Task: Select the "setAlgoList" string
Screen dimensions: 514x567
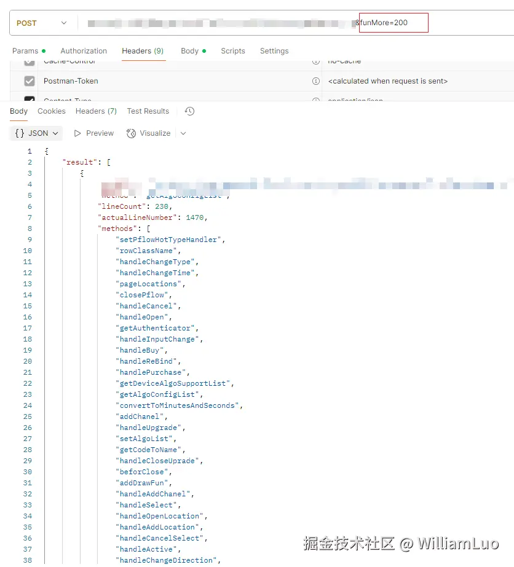Action: tap(144, 439)
